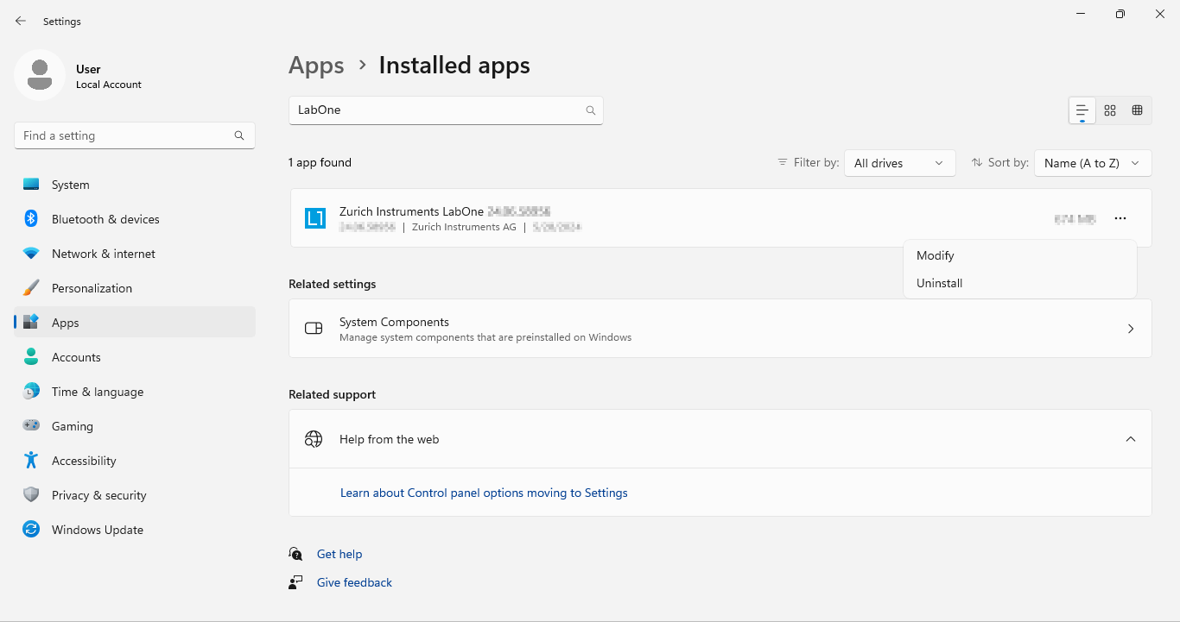Collapse the Help from the web section

(1130, 439)
